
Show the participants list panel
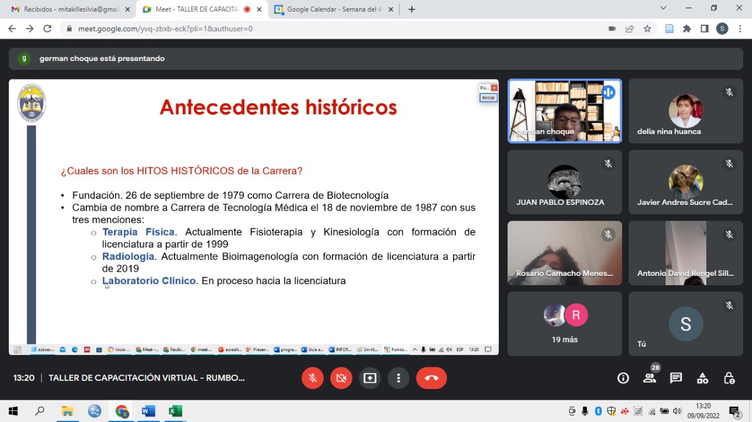(x=649, y=378)
